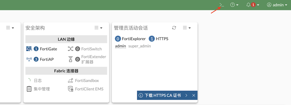This screenshot has height=105, width=291.
Task: Click the LAN 边缘 section header
Action: tap(66, 39)
